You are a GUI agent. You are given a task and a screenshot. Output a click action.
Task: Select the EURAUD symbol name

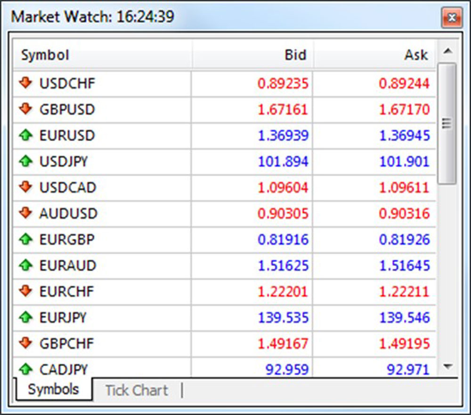click(x=68, y=266)
